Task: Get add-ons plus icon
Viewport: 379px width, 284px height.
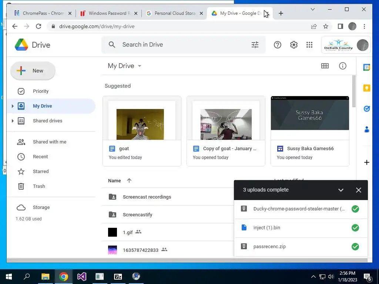Action: coord(367,162)
